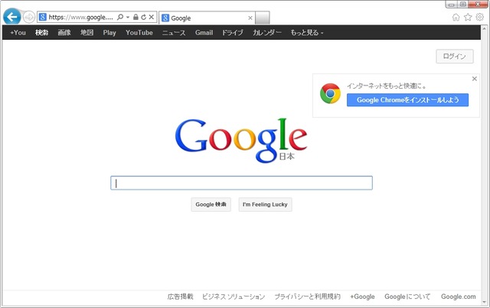Open ニュース news link
Screen dimensions: 490x308
pyautogui.click(x=174, y=32)
